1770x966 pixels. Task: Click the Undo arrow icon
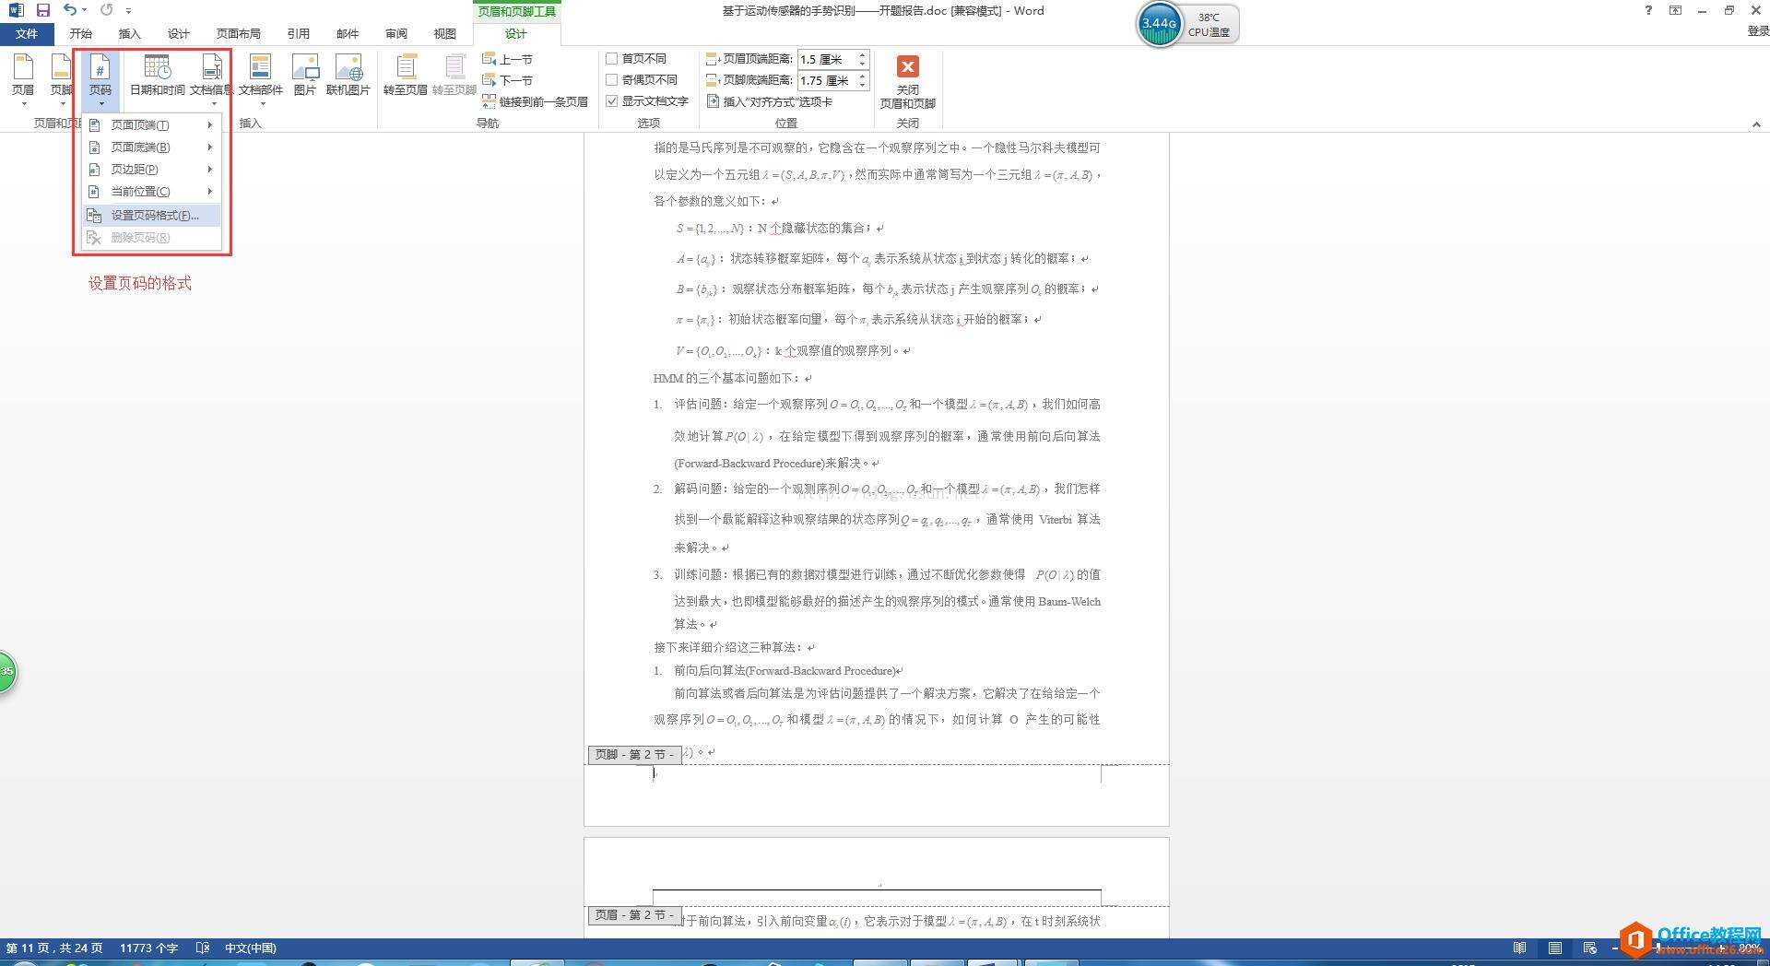point(70,10)
